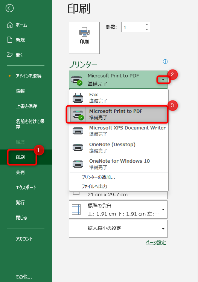
Task: Click the Home house icon
Action: coord(10,25)
